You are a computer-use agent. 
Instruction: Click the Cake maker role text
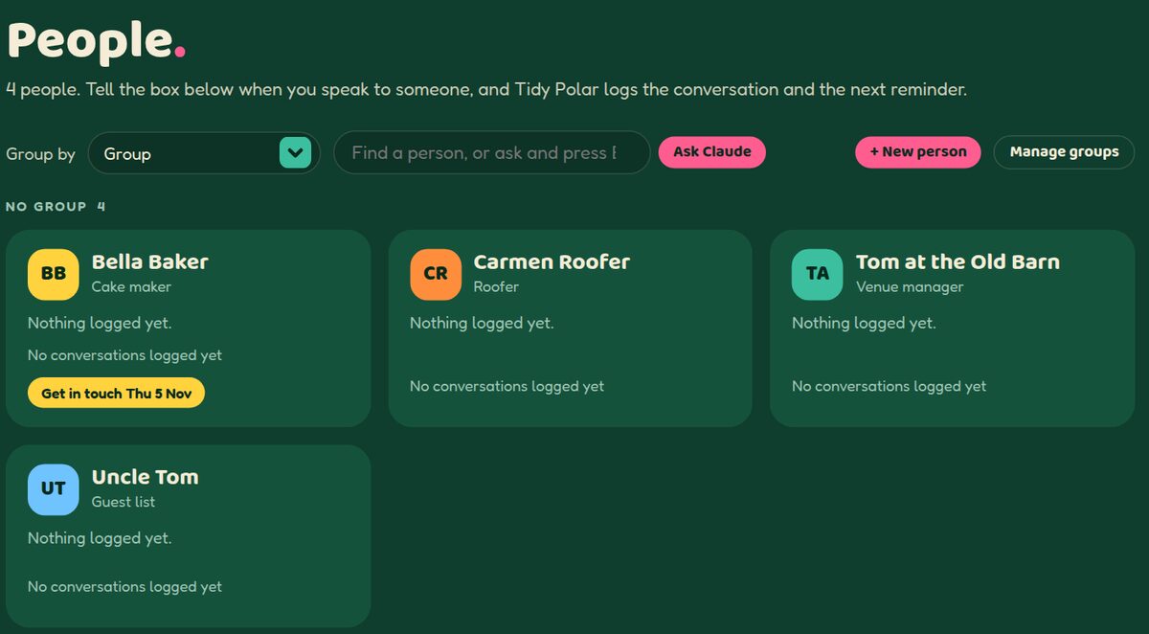pos(132,287)
